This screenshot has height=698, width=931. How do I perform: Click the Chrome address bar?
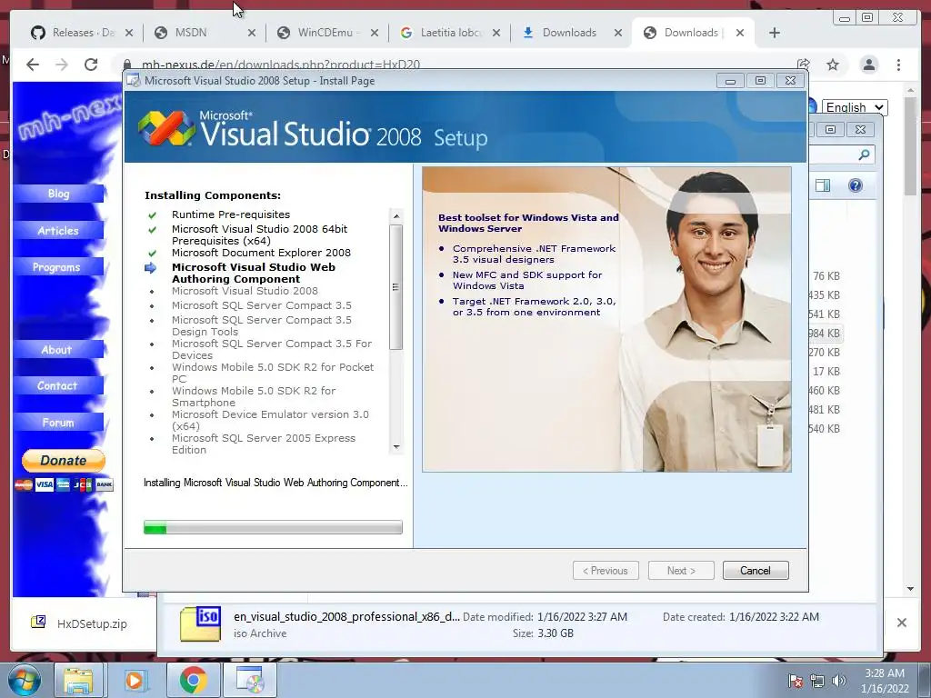click(x=451, y=65)
